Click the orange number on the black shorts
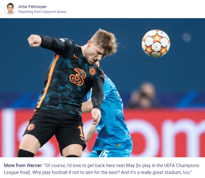This screenshot has width=205, height=178. click(x=81, y=131)
